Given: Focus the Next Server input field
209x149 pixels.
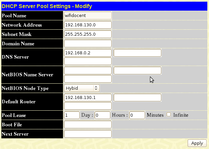Looking at the screenshot, I should tap(88, 134).
